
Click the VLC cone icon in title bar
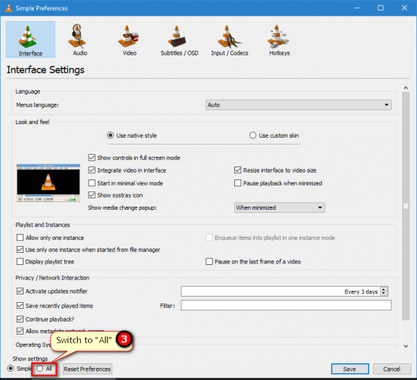coord(9,8)
